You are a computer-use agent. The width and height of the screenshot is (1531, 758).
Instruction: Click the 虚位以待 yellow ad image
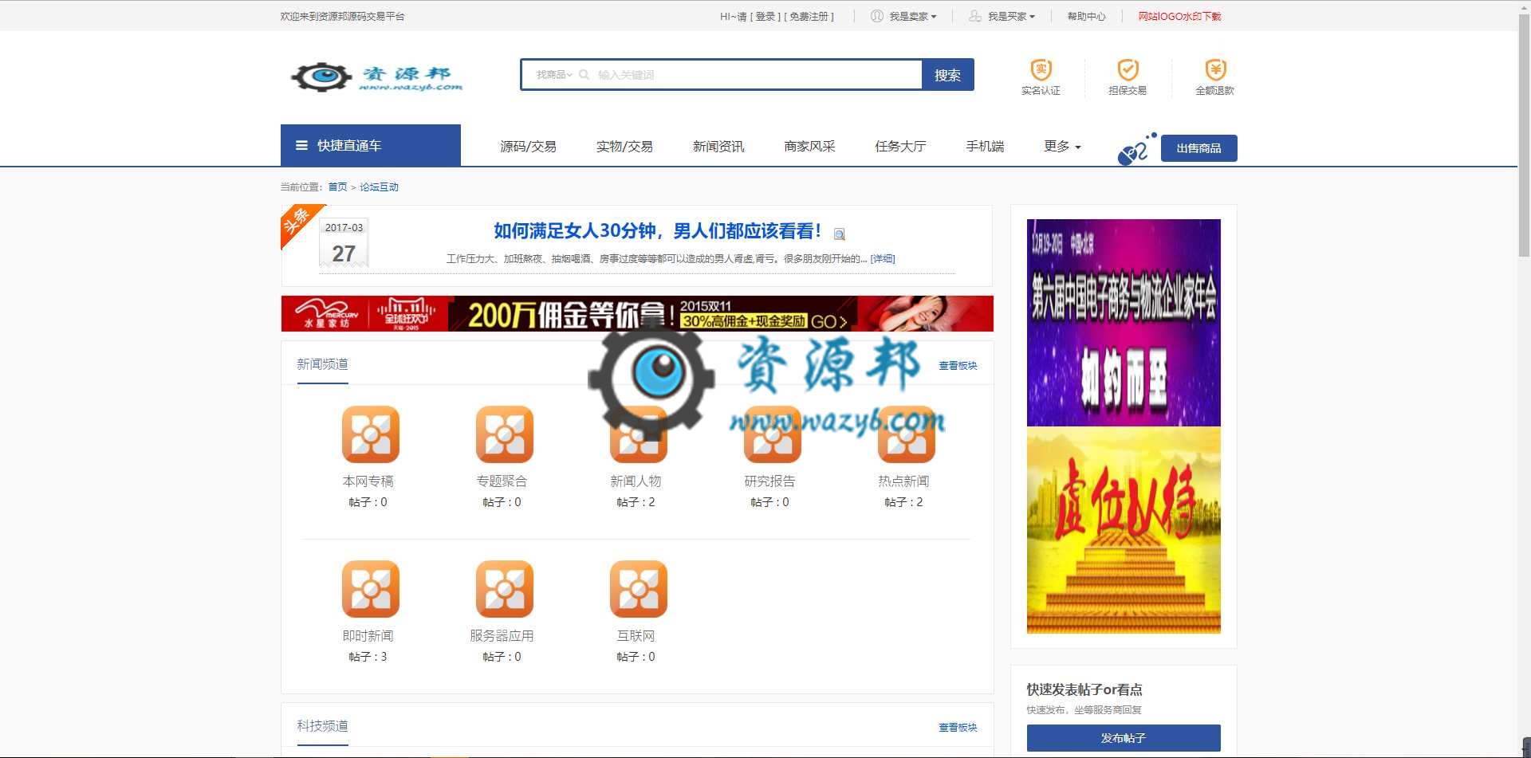tap(1124, 530)
